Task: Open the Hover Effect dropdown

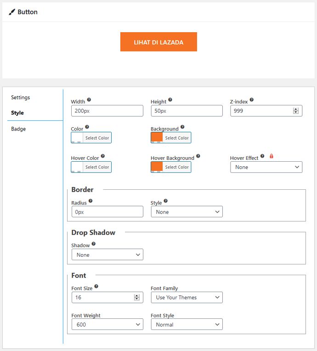Action: [266, 167]
